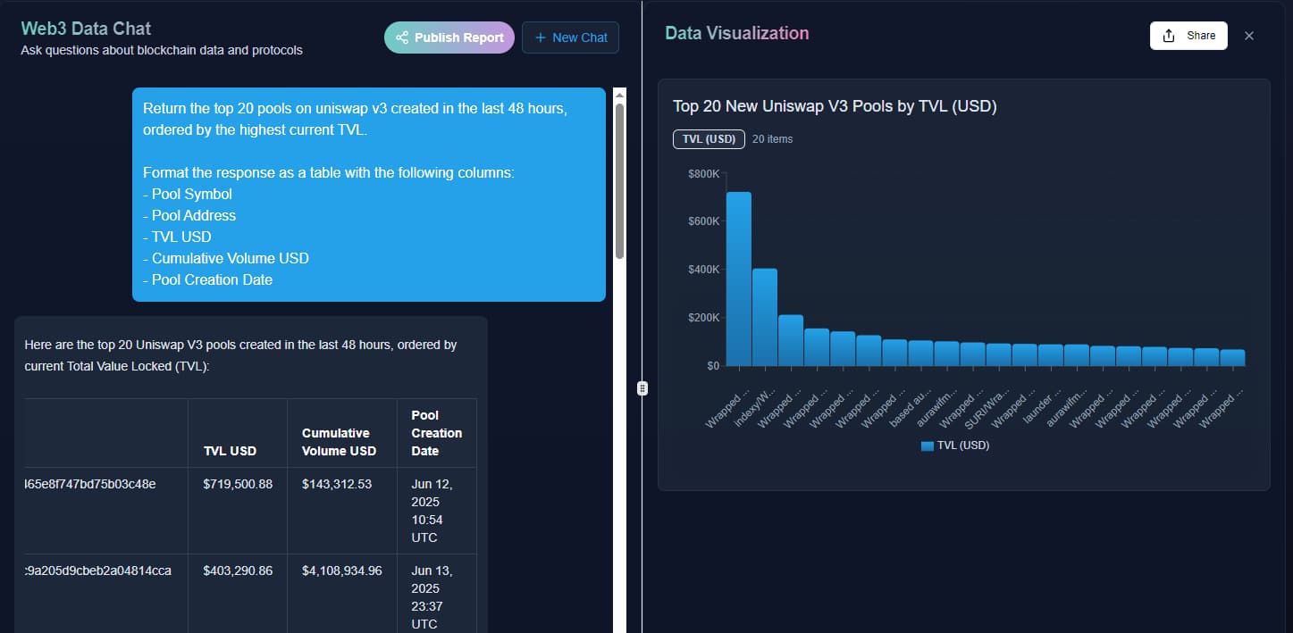Start a New Chat
Viewport: 1293px width, 633px height.
tap(570, 37)
